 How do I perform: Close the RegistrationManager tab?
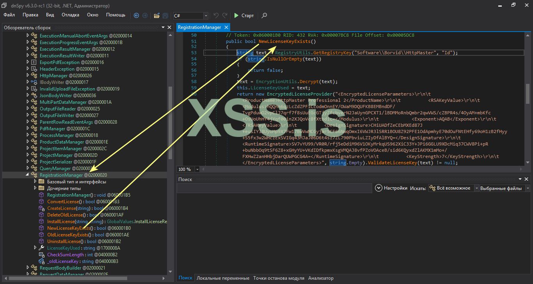coord(226,27)
